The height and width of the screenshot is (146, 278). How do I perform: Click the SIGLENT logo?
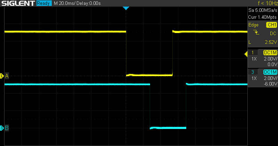pos(18,3)
